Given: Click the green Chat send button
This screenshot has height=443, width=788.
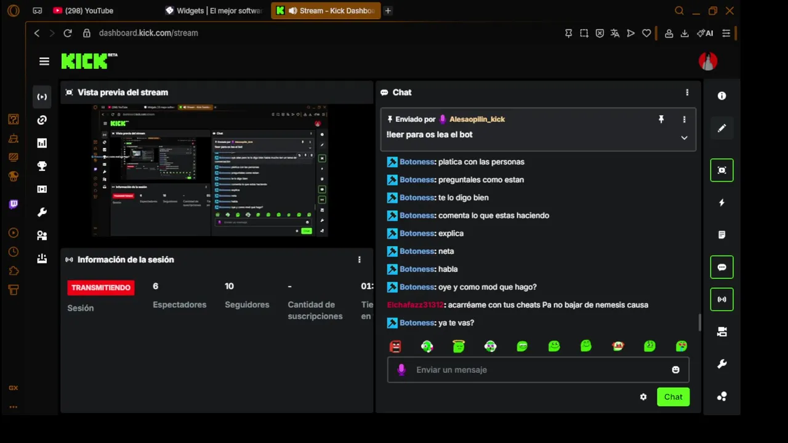Looking at the screenshot, I should click(x=673, y=397).
